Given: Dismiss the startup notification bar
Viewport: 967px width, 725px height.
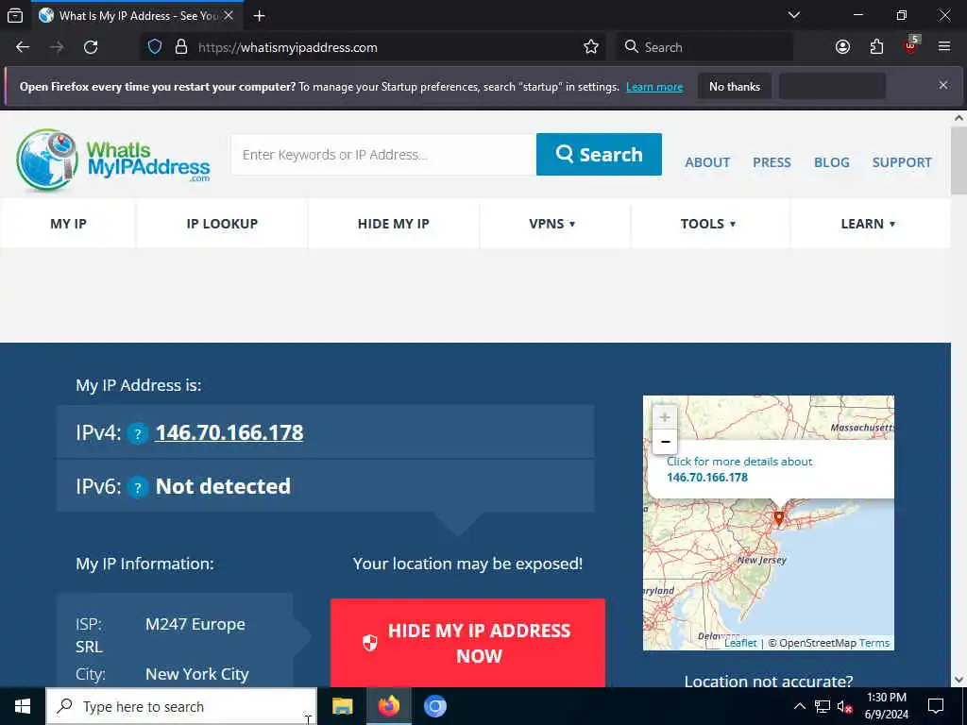Looking at the screenshot, I should click(943, 85).
